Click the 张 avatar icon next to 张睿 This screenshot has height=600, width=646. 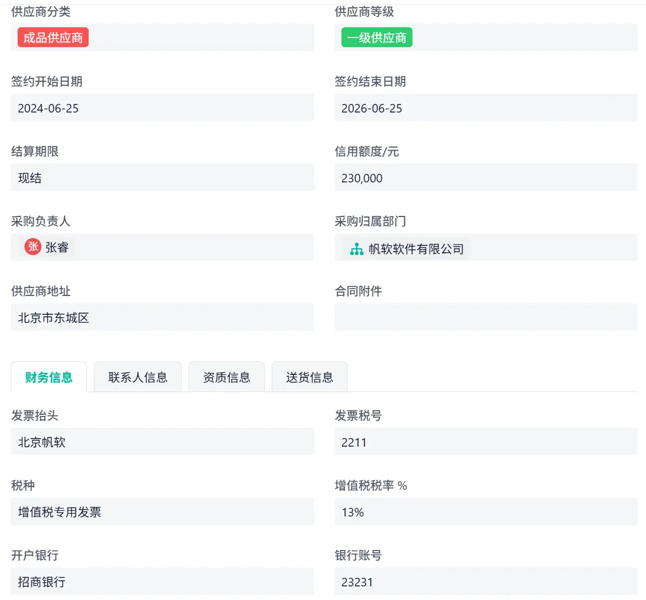click(33, 247)
